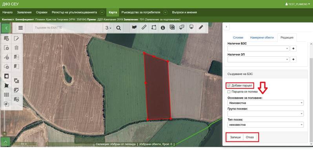Click the add layer object icon in left toolbox
The height and width of the screenshot is (150, 313).
click(7, 38)
